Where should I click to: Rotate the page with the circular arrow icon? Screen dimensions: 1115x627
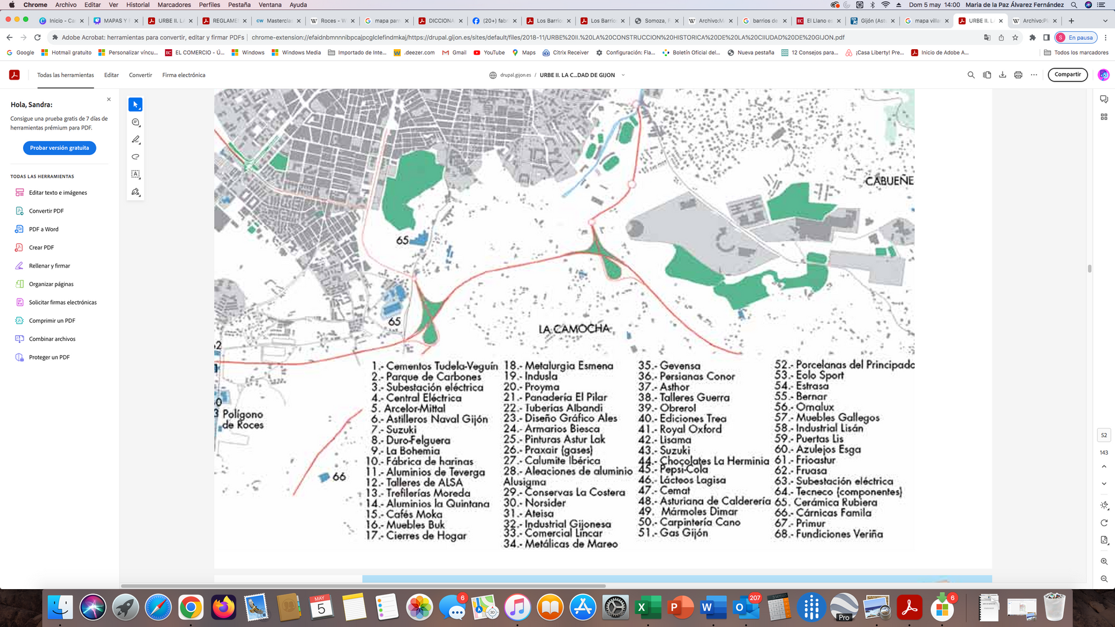(x=1104, y=522)
